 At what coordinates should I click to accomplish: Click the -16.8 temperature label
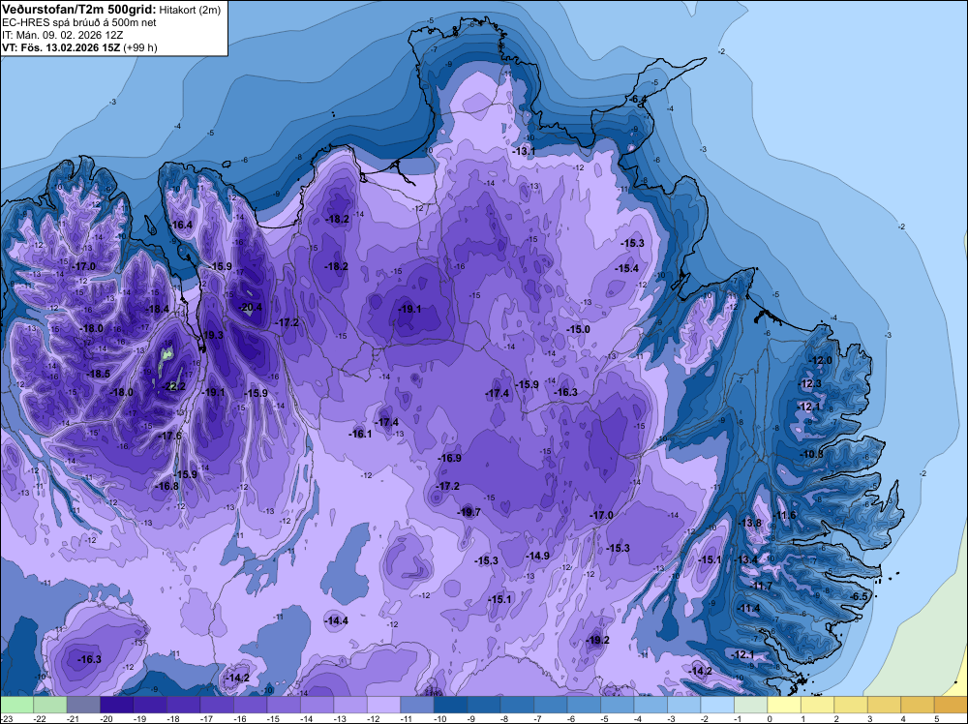[166, 486]
